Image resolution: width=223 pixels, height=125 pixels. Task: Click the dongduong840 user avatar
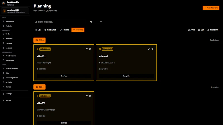click(4, 11)
